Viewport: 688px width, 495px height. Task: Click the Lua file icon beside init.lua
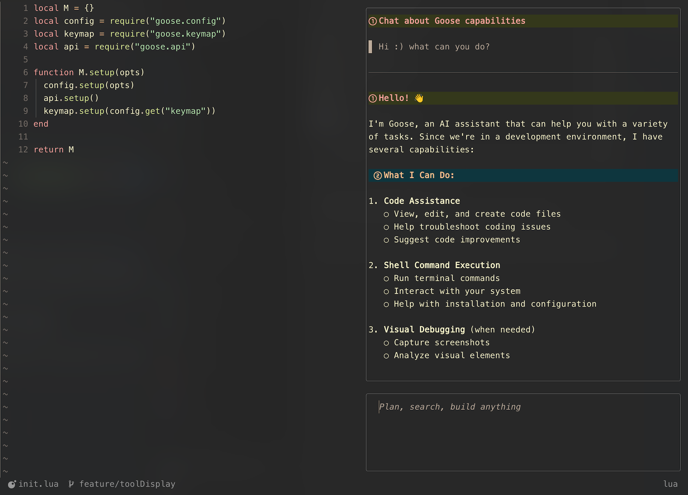click(x=12, y=484)
